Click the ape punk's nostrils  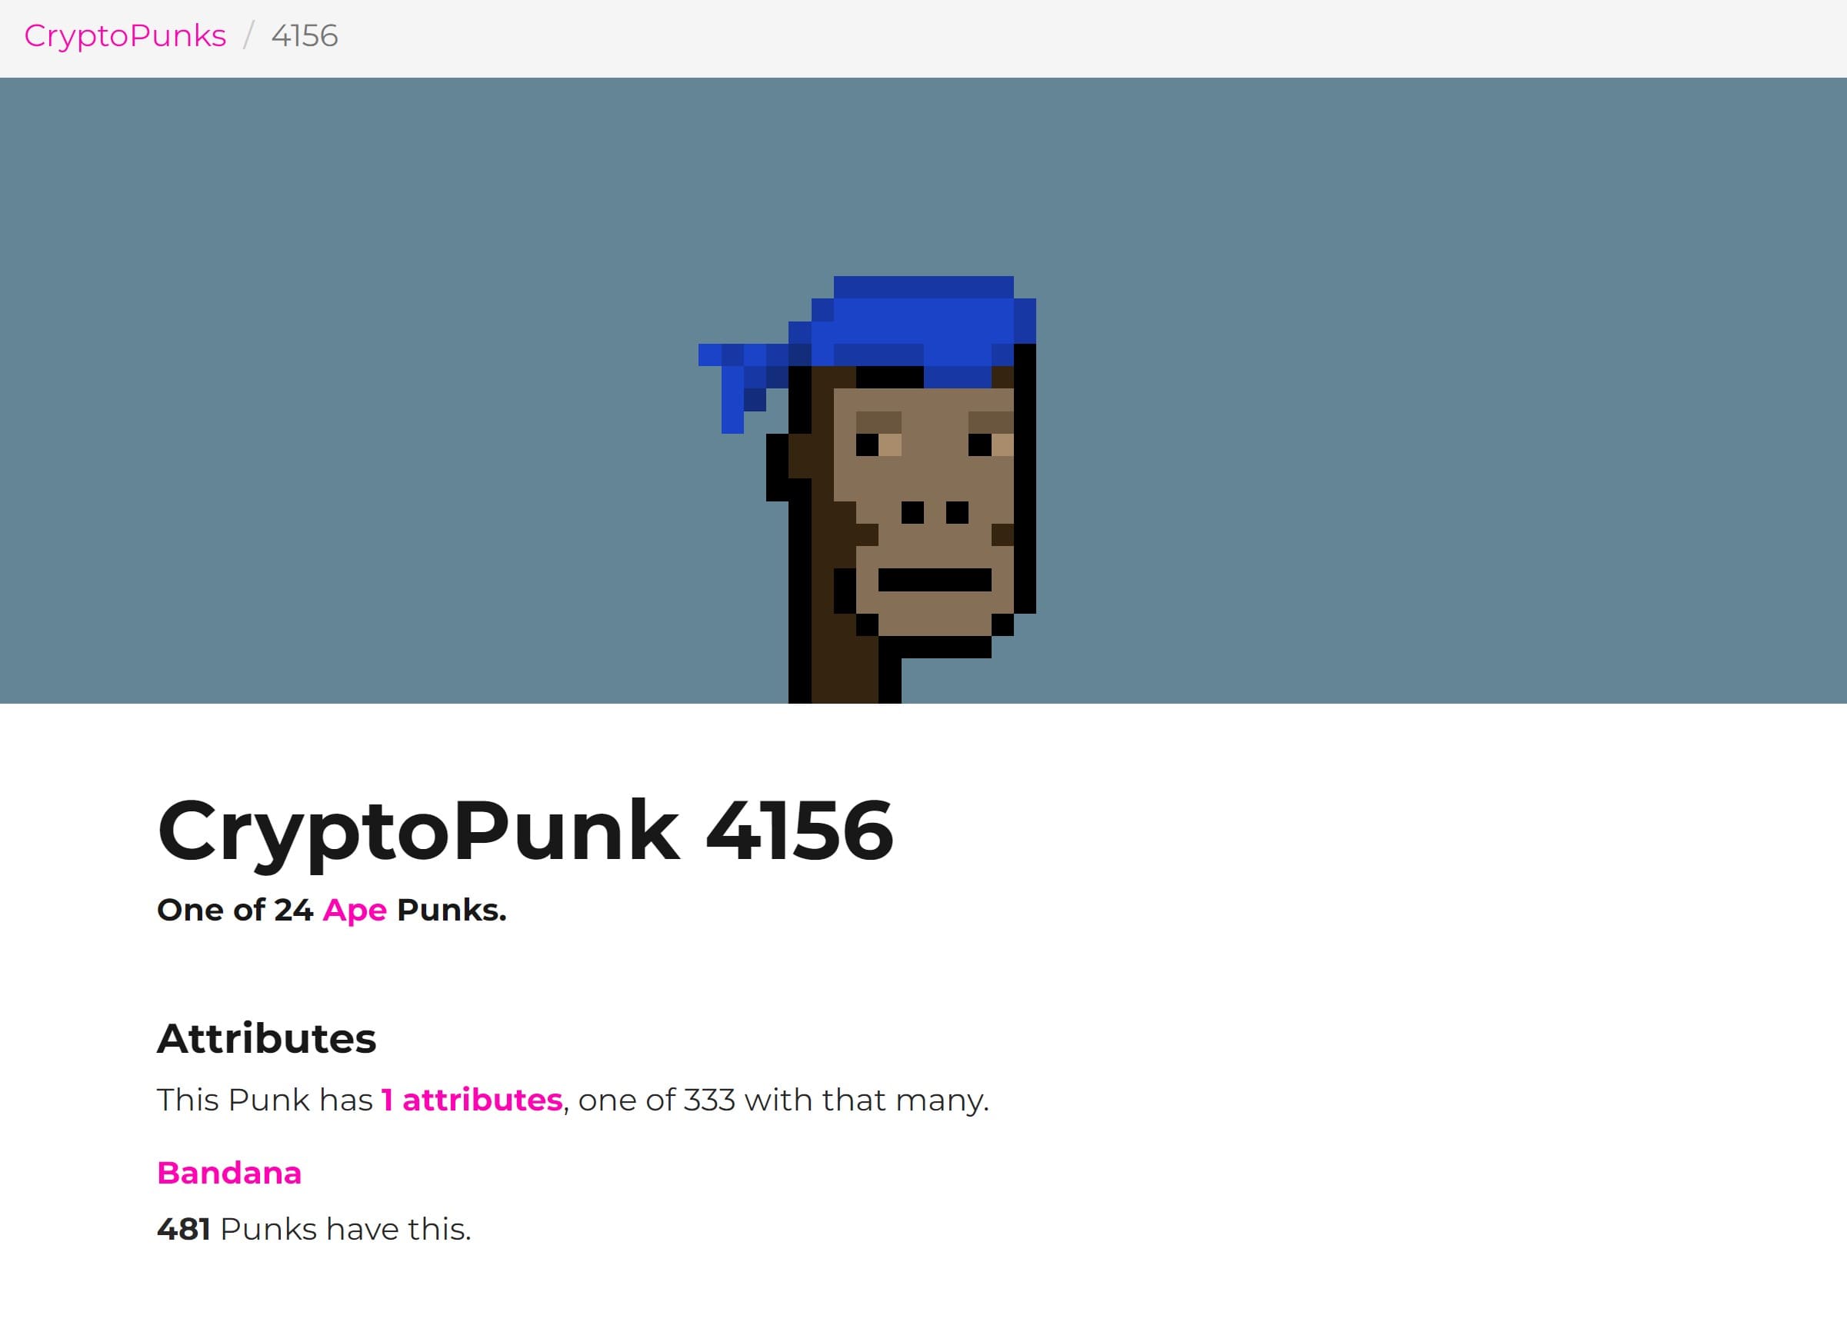[935, 512]
